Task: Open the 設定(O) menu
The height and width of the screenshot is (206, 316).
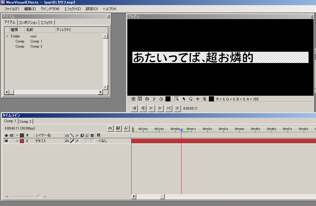Action: (92, 9)
